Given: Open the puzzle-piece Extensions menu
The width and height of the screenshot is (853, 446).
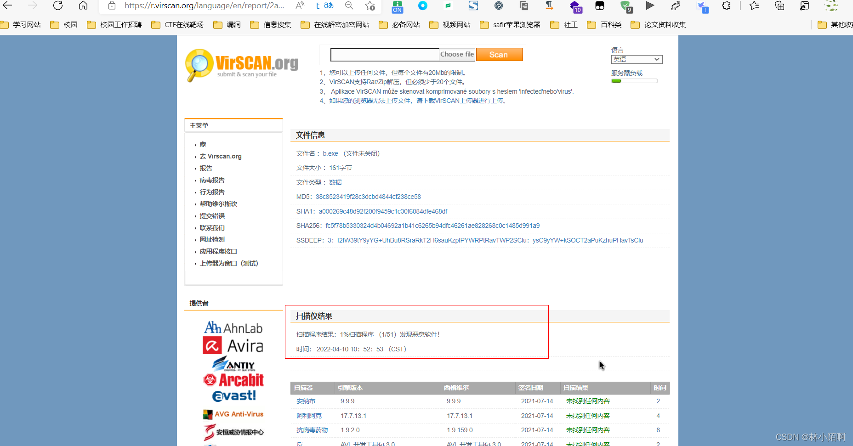Looking at the screenshot, I should point(726,6).
